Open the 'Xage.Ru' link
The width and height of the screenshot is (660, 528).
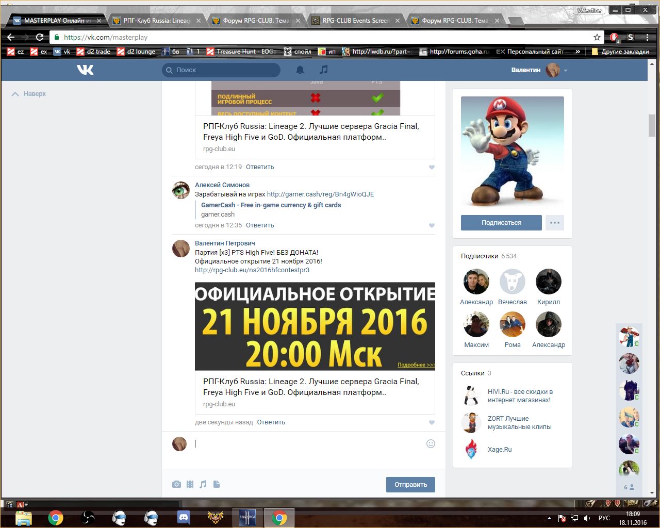click(x=500, y=450)
